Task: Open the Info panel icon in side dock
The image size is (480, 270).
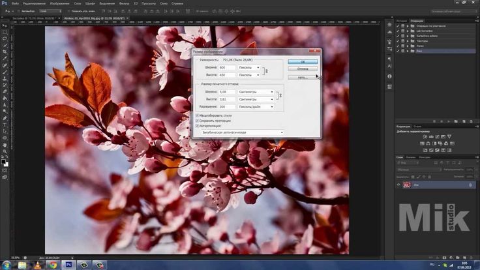Action: point(389,76)
